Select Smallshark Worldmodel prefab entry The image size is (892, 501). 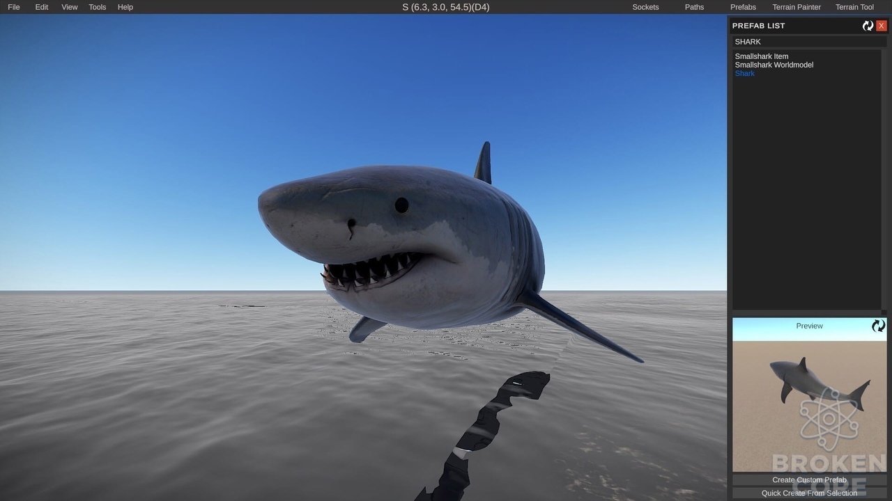[x=774, y=65]
